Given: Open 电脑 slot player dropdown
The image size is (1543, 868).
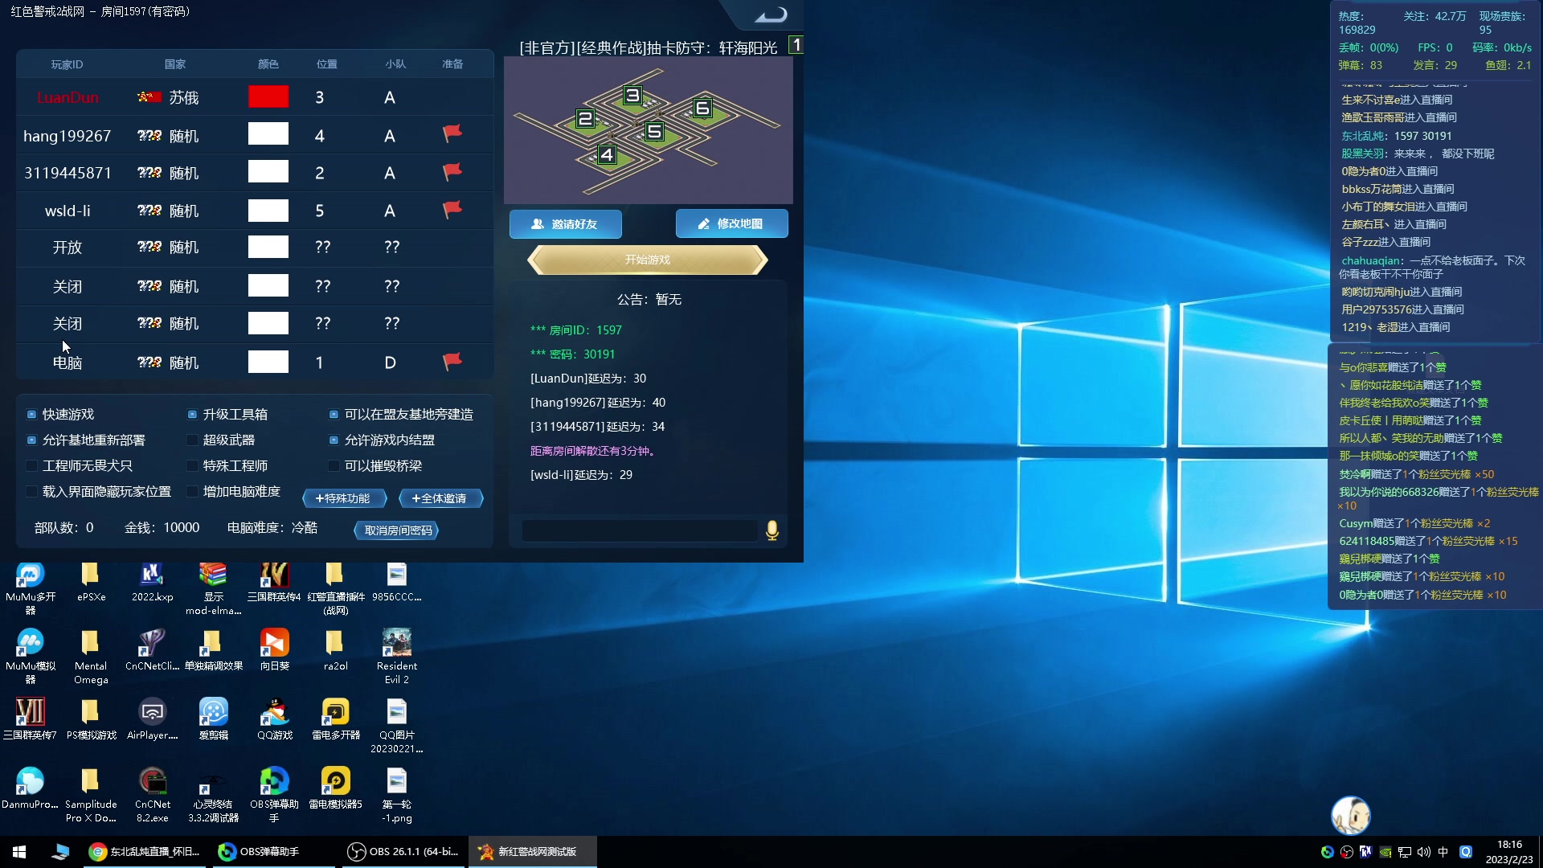Looking at the screenshot, I should (68, 362).
